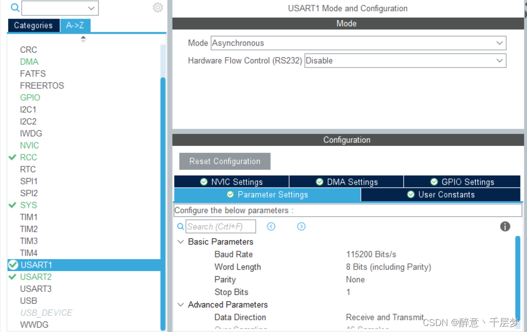Viewport: 527px width, 332px height.
Task: Click the USART1 checkmark icon
Action: [13, 265]
